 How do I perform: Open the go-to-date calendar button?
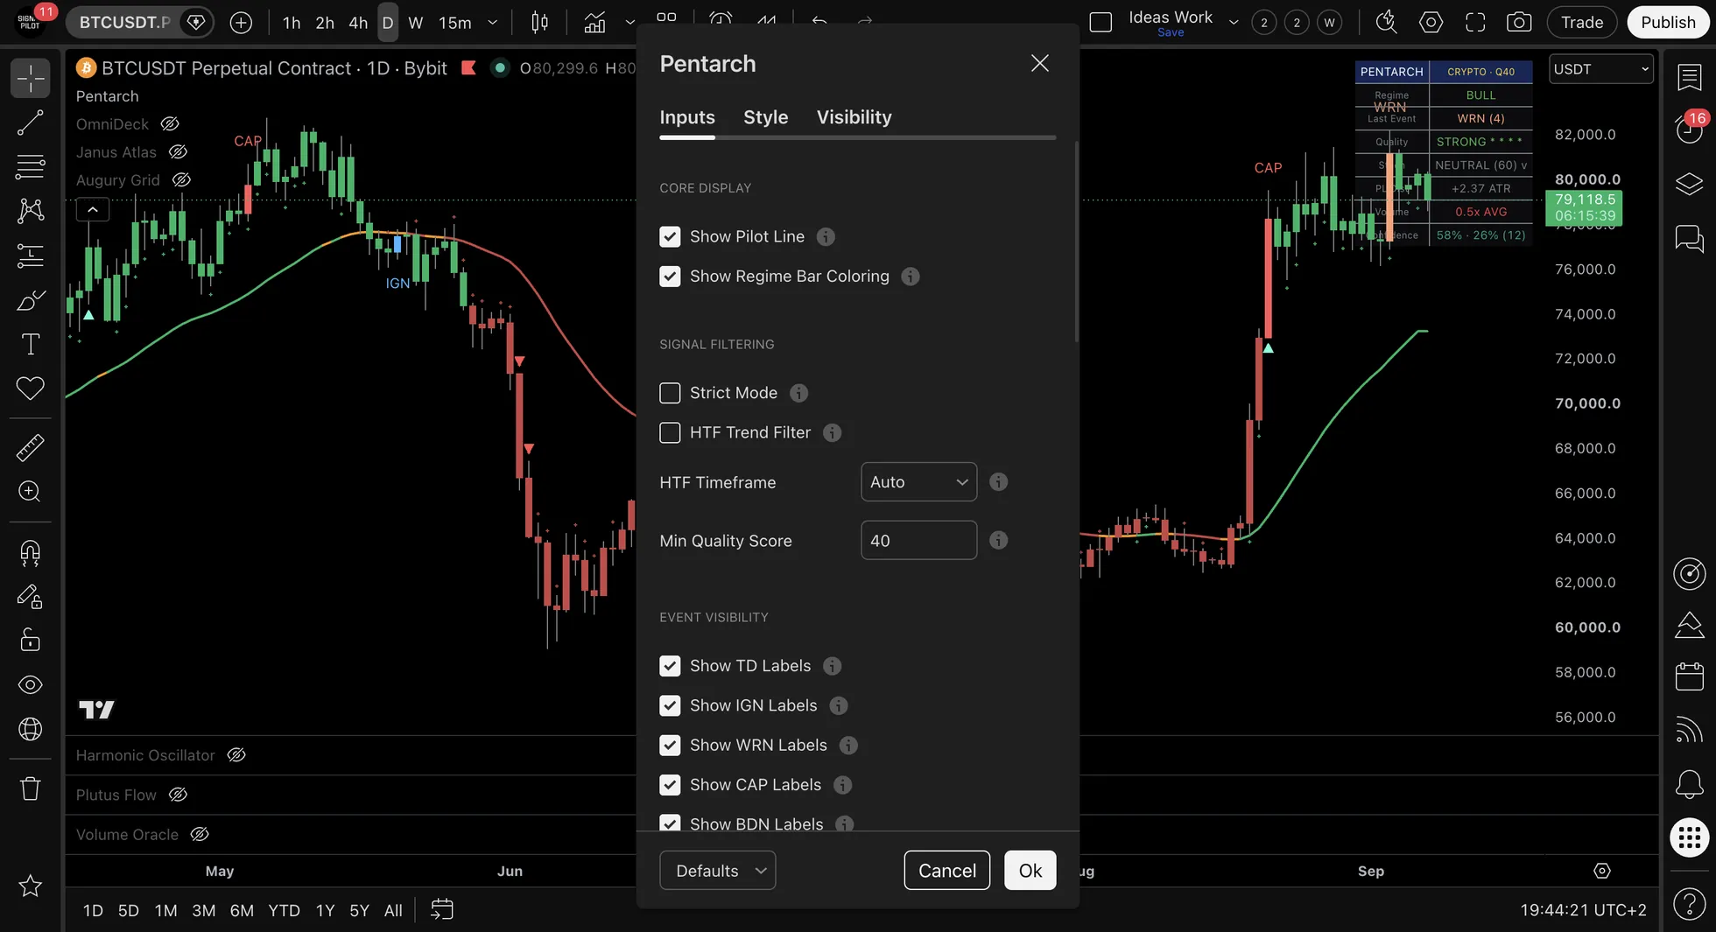442,910
